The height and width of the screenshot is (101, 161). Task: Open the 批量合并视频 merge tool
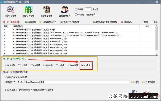coord(28,11)
